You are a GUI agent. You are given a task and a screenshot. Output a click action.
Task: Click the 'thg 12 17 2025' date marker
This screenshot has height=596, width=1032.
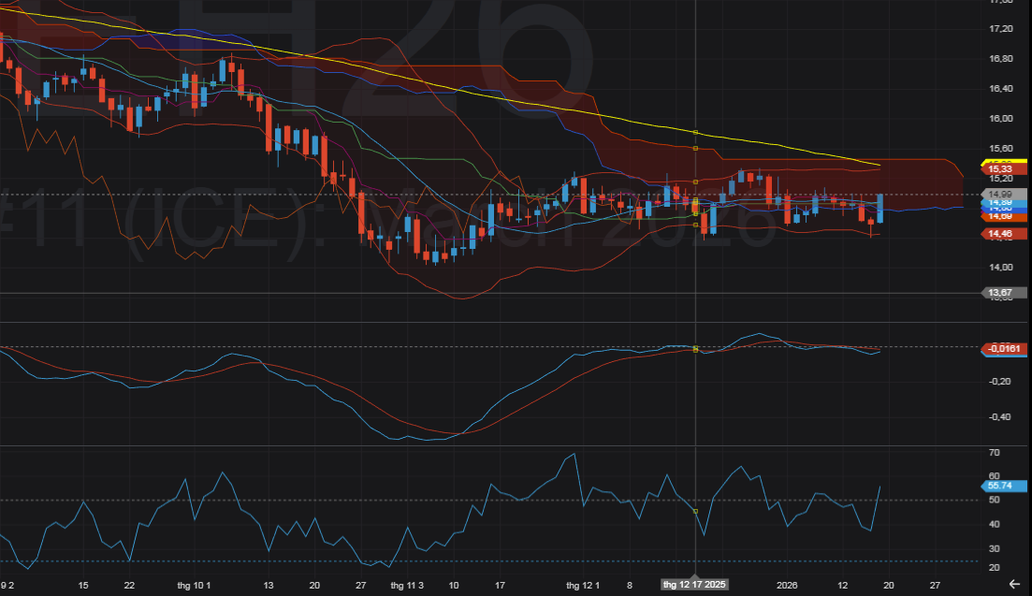pyautogui.click(x=694, y=585)
